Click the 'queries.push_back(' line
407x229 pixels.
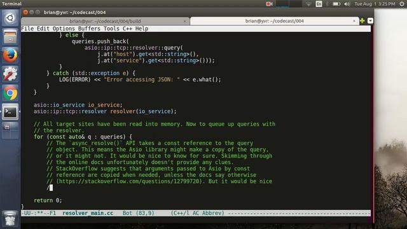[x=100, y=41]
